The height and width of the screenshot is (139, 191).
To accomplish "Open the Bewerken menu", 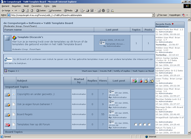I will click(x=16, y=6).
